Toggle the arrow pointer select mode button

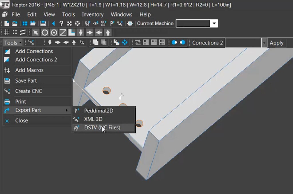pos(35,32)
